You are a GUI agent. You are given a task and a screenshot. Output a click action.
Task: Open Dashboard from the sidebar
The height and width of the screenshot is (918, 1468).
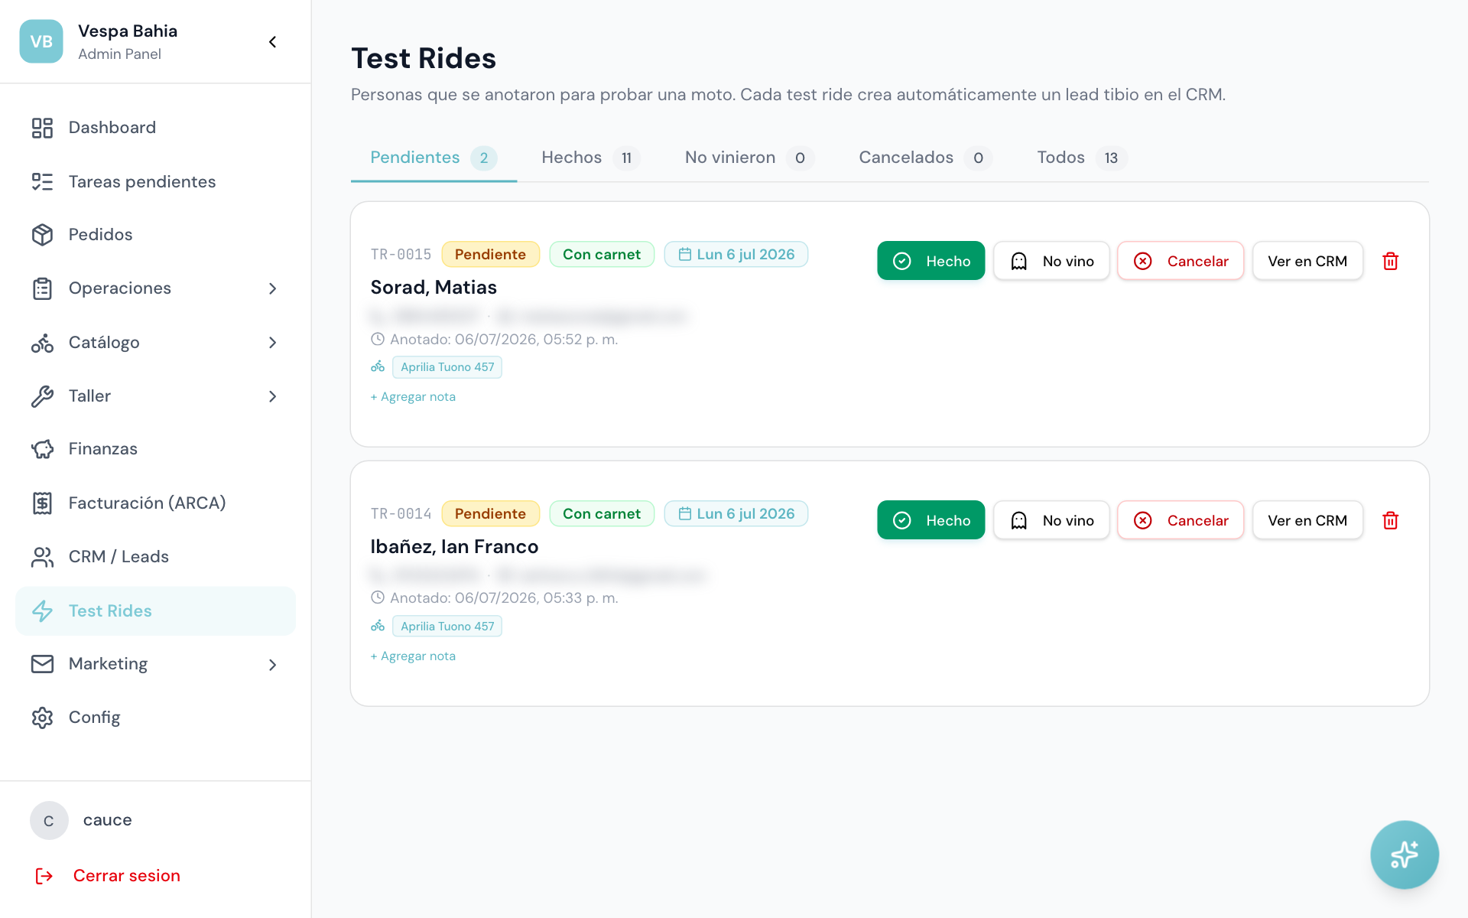(x=155, y=128)
